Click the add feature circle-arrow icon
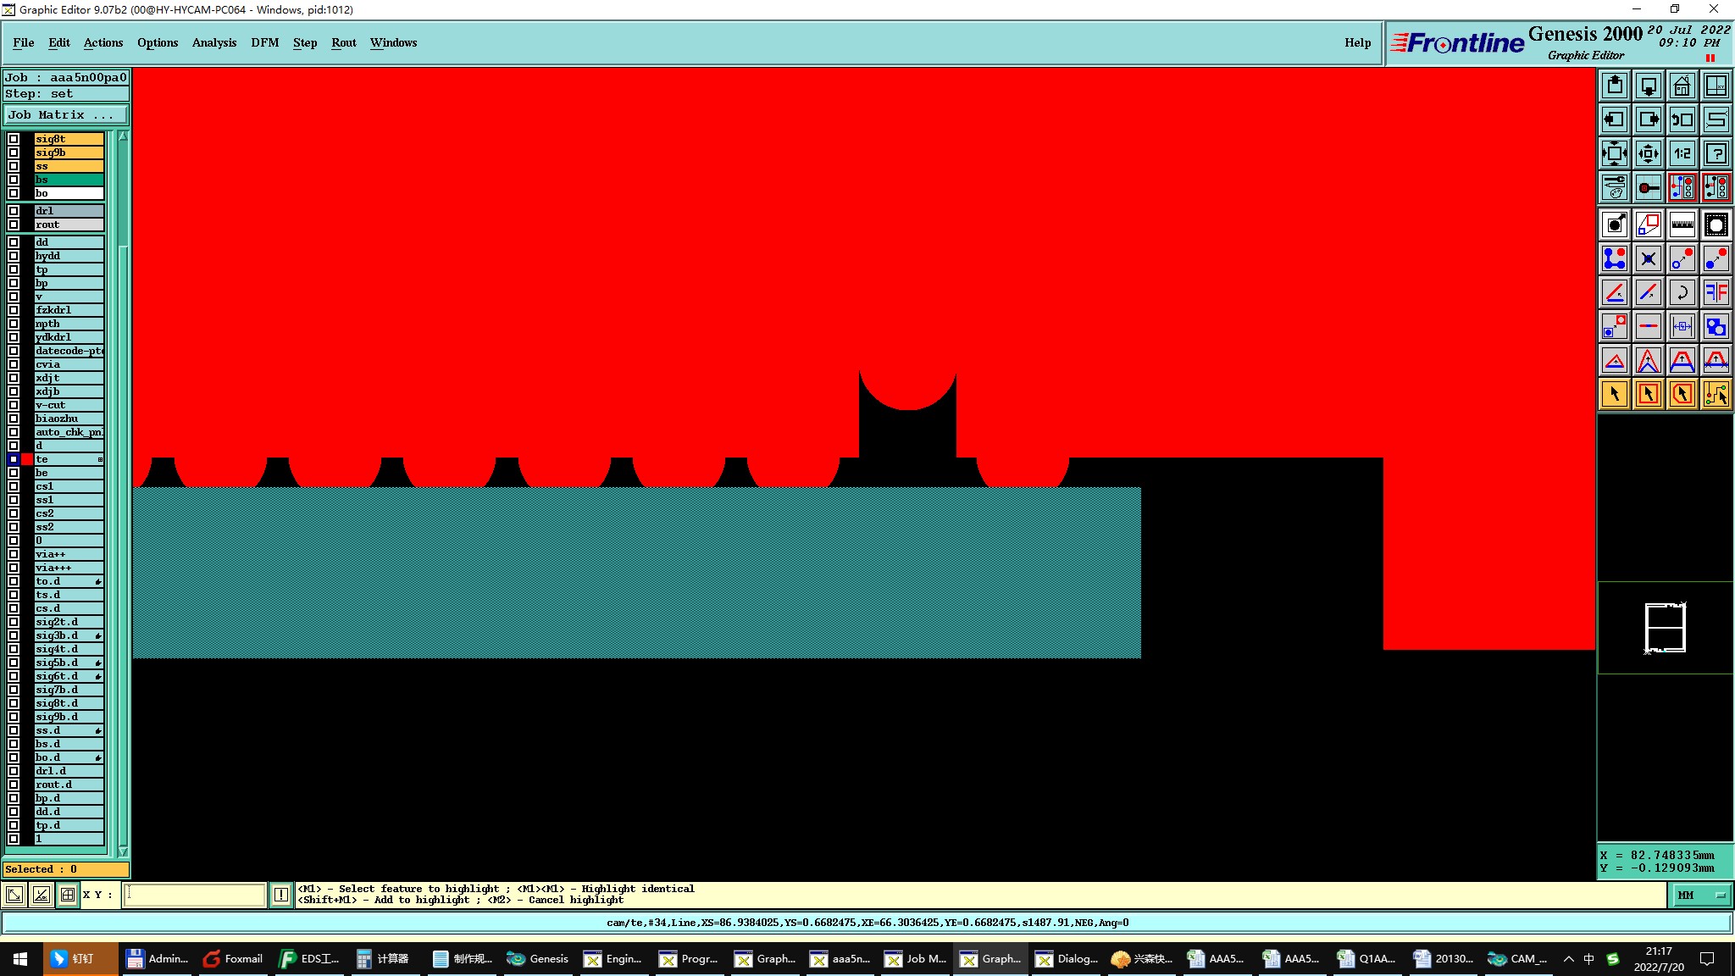 [x=1615, y=225]
